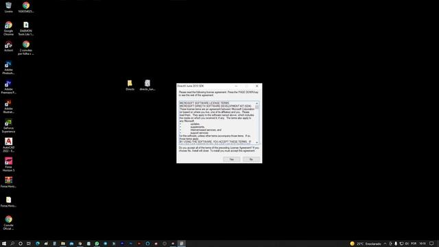The height and width of the screenshot is (247, 439).
Task: Select the directx_Jun installer file on desktop
Action: tap(147, 85)
